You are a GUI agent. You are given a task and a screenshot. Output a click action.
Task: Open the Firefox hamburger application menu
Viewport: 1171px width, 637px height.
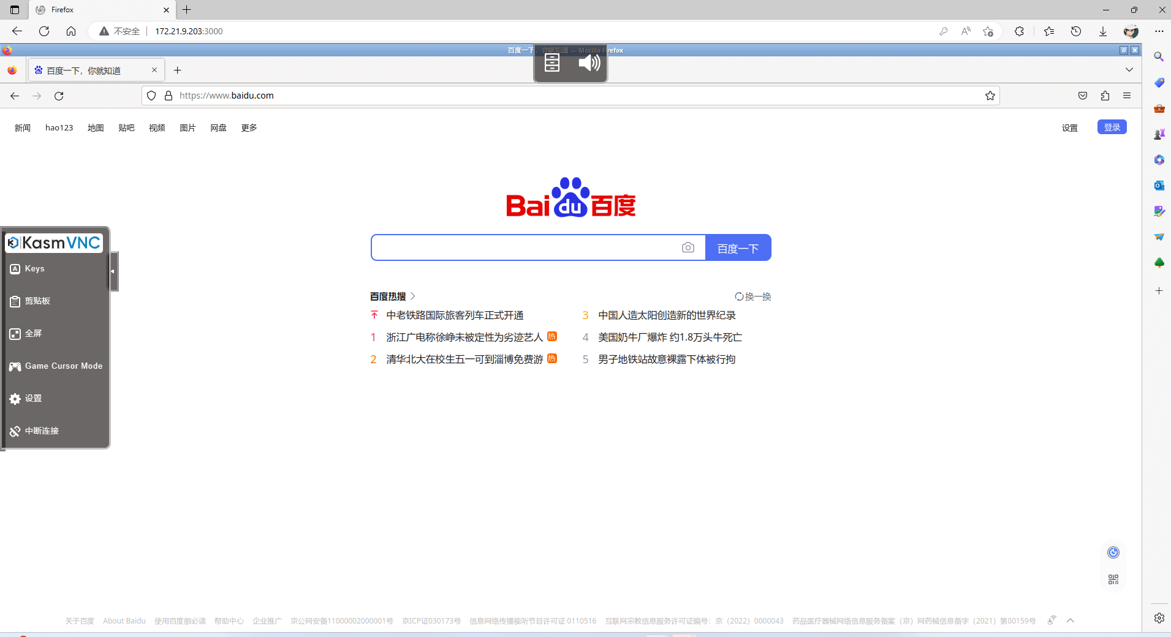click(x=1127, y=96)
